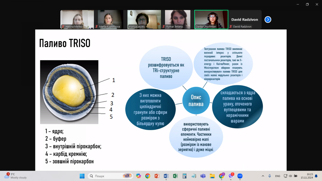Image resolution: width=322 pixels, height=181 pixels.
Task: Switch to Word in the taskbar
Action: [166, 176]
